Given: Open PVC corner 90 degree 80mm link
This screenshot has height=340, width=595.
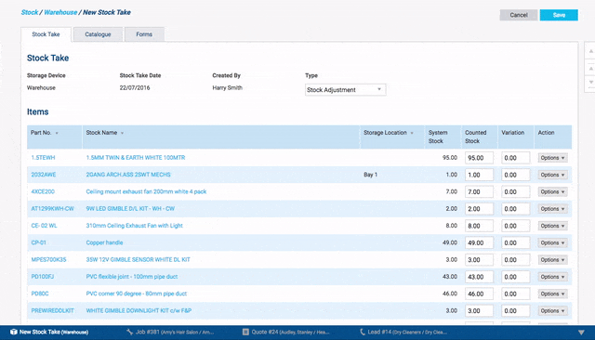Looking at the screenshot, I should [x=137, y=294].
